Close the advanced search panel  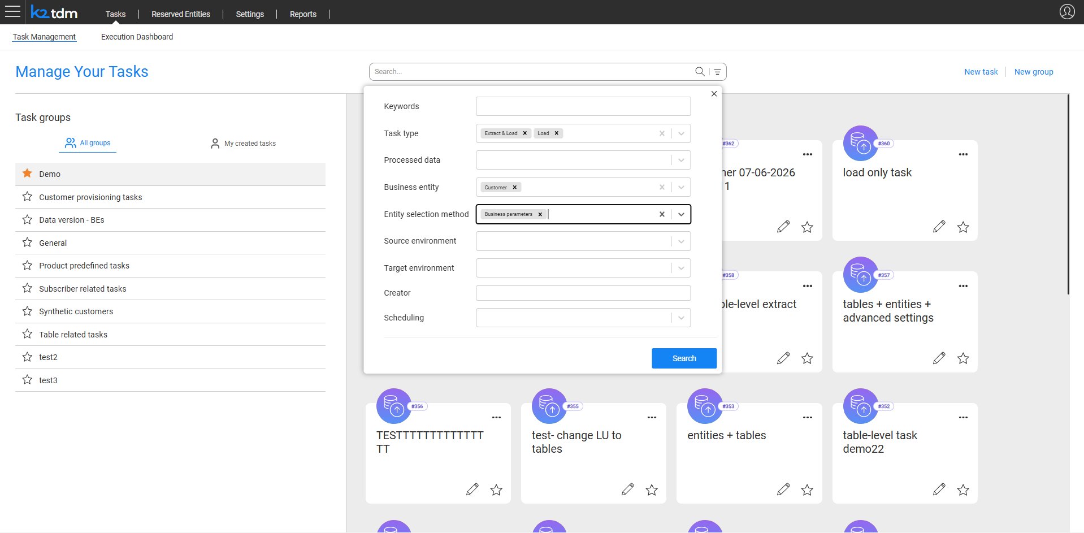point(714,94)
